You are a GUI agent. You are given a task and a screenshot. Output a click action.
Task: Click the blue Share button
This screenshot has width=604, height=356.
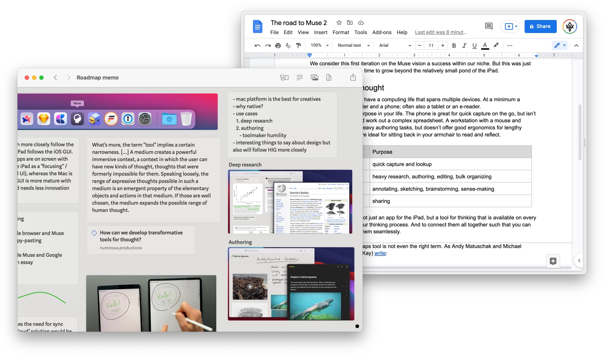pyautogui.click(x=540, y=26)
